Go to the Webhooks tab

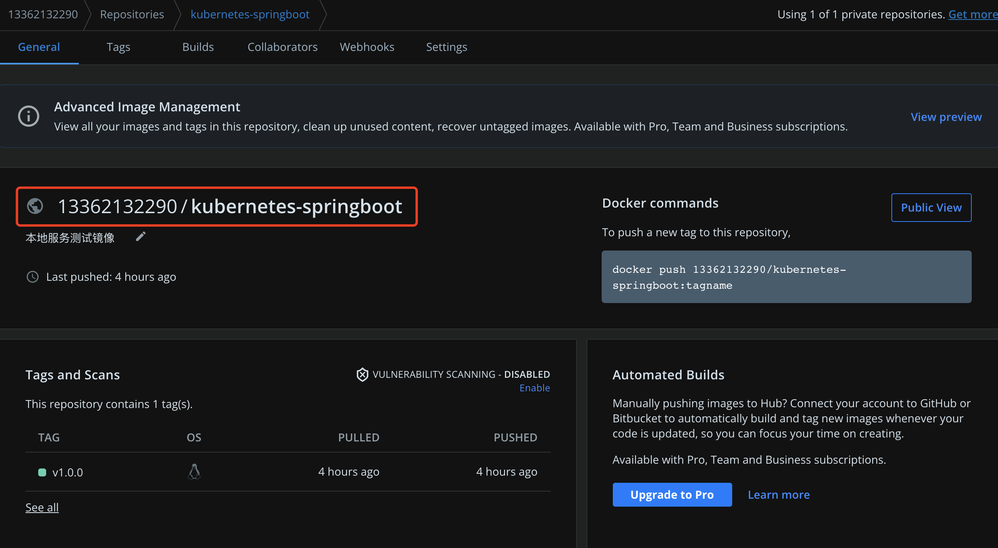(367, 47)
